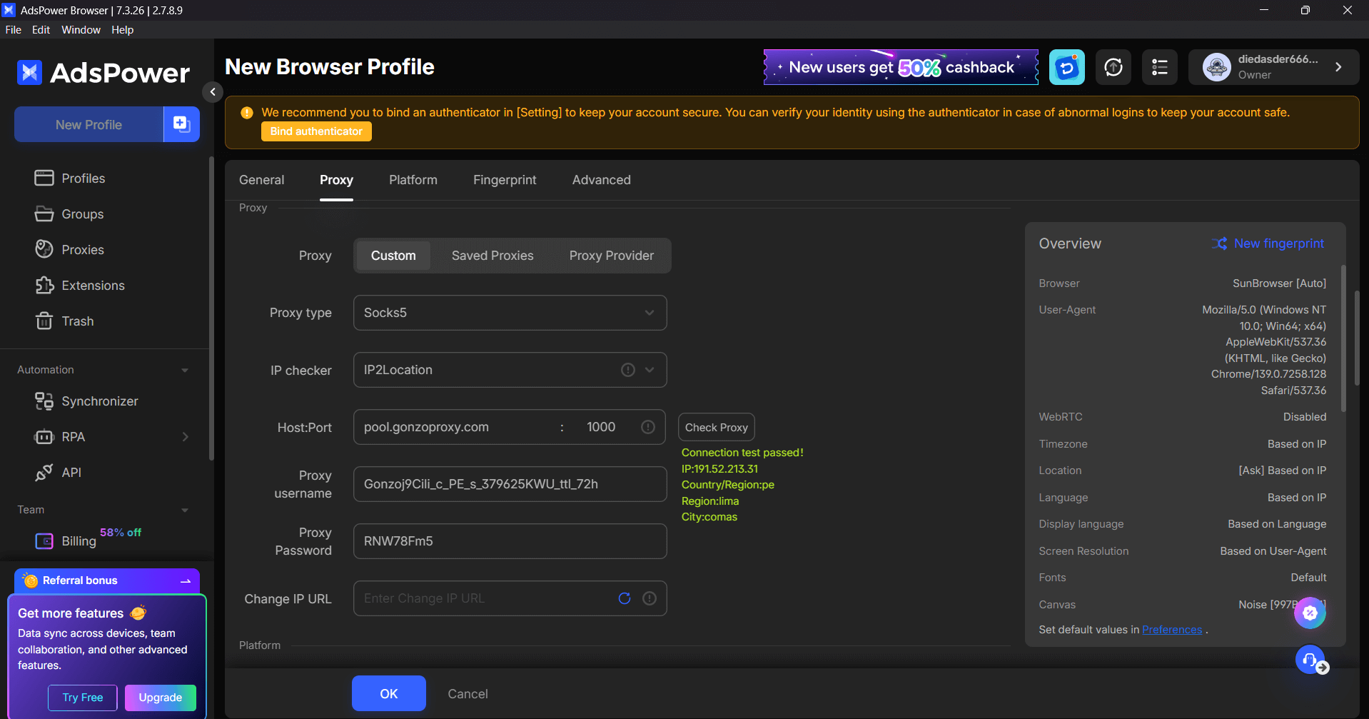
Task: Open the Preferences link
Action: coord(1172,630)
